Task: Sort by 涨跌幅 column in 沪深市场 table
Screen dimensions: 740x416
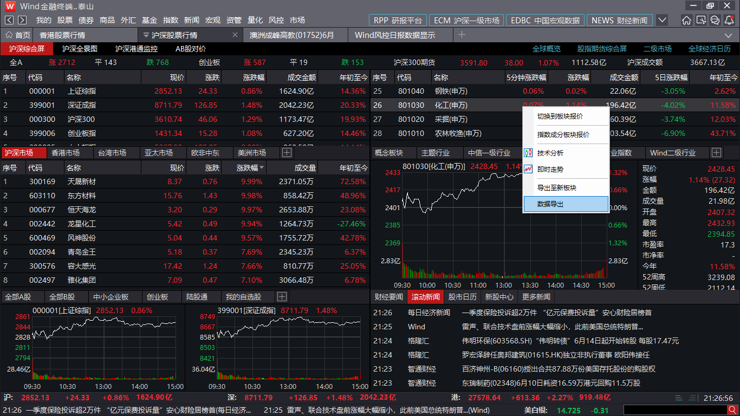Action: (251, 168)
